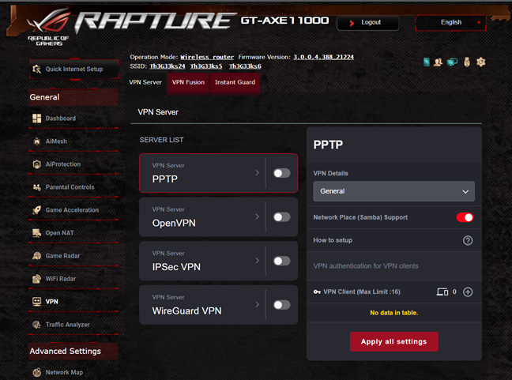This screenshot has height=380, width=512.
Task: Click the VPN monitor icon in sidebar
Action: (37, 301)
